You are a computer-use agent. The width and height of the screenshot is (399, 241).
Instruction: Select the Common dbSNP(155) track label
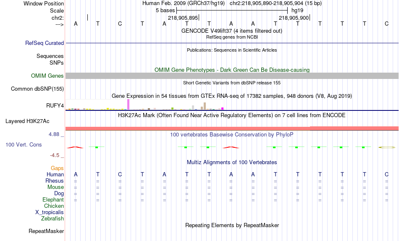pos(37,89)
